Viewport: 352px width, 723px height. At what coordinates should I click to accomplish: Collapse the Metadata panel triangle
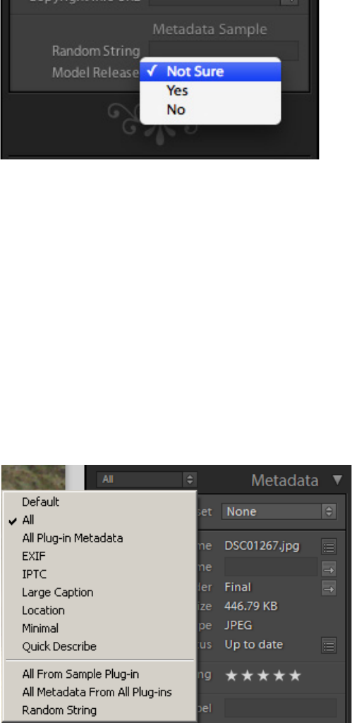[x=338, y=480]
